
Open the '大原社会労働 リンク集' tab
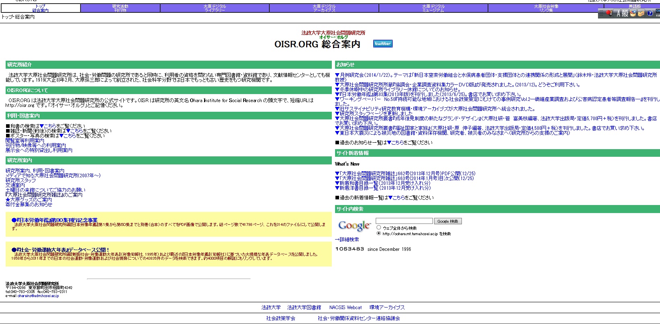click(x=546, y=8)
